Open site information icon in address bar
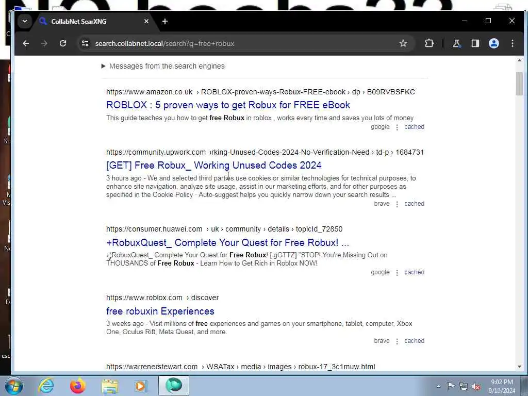 85,43
